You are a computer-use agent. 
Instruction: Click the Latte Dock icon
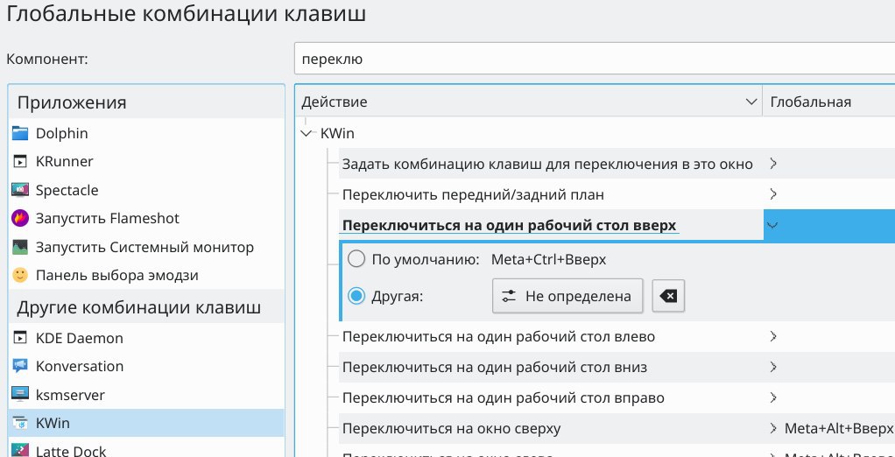tap(20, 450)
